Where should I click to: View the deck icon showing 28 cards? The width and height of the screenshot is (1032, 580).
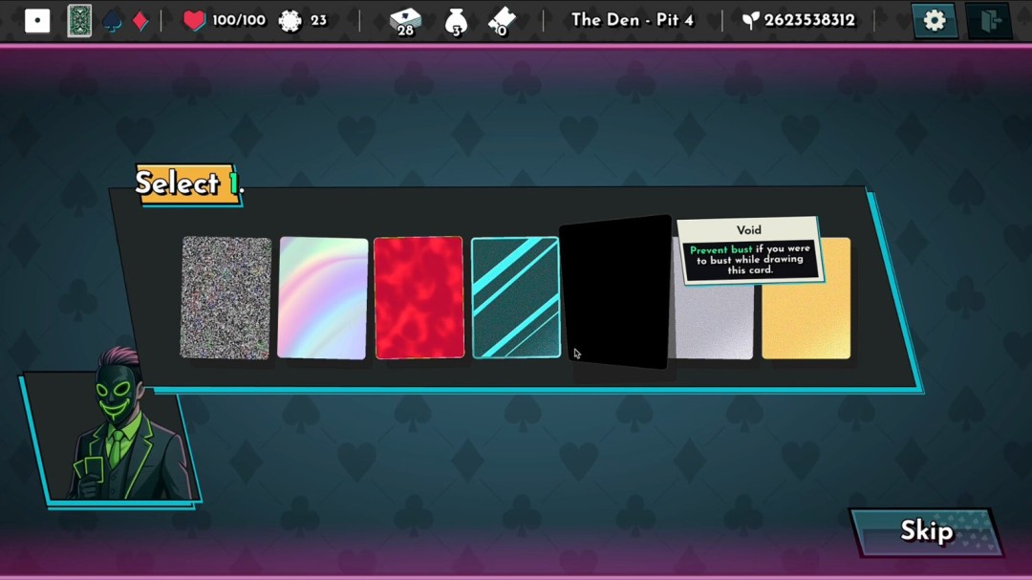point(405,21)
